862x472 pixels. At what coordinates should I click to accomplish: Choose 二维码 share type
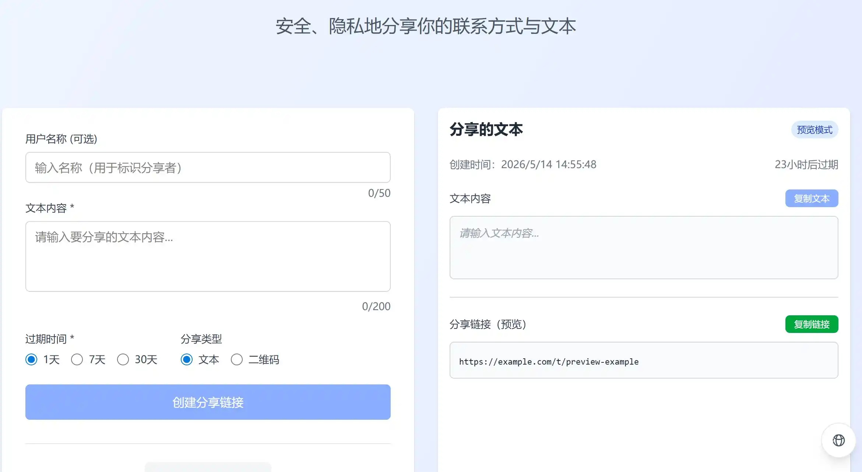click(x=237, y=359)
